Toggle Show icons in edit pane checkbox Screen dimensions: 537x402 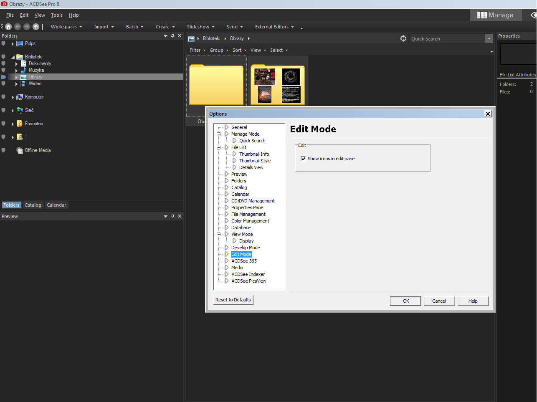point(303,159)
